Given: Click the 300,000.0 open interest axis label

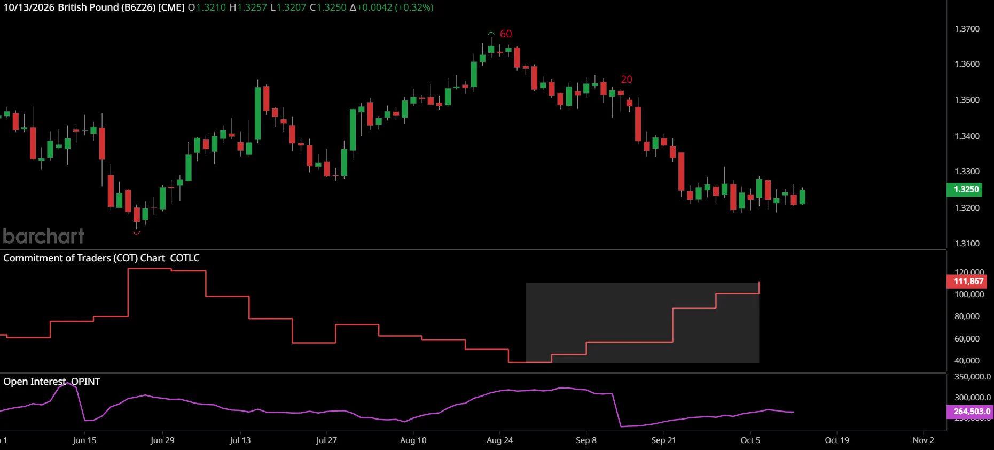Looking at the screenshot, I should tap(973, 398).
